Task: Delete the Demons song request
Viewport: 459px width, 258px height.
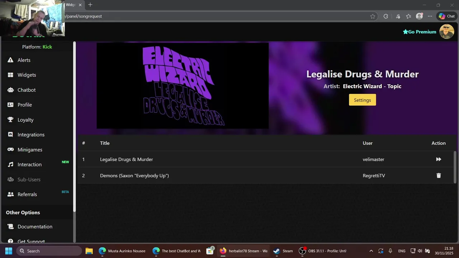Action: point(439,176)
